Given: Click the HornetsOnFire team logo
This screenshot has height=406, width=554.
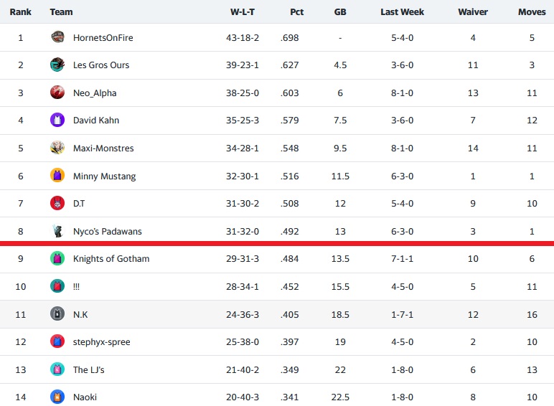Looking at the screenshot, I should coord(57,37).
